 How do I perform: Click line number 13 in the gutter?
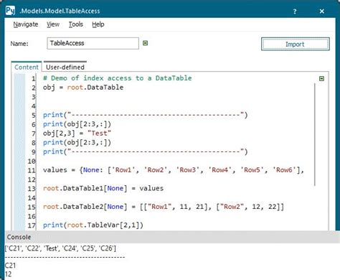(x=32, y=189)
